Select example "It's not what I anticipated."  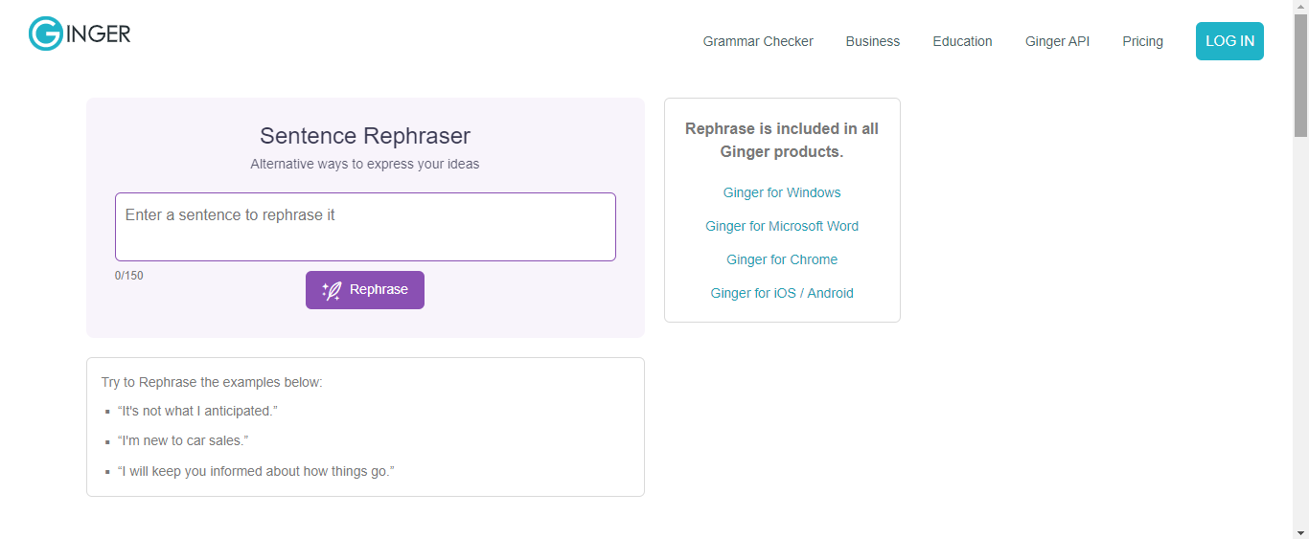197,411
